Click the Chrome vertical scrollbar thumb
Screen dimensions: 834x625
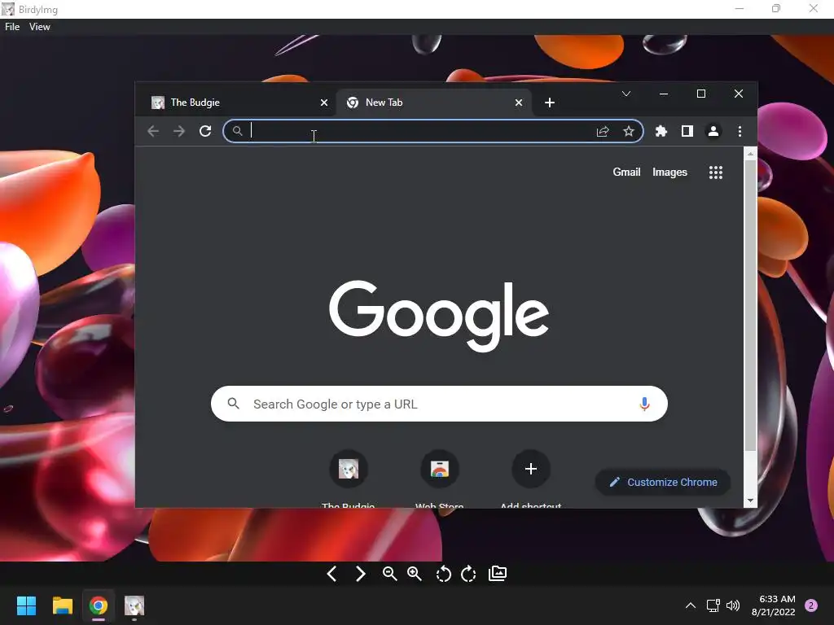point(750,306)
